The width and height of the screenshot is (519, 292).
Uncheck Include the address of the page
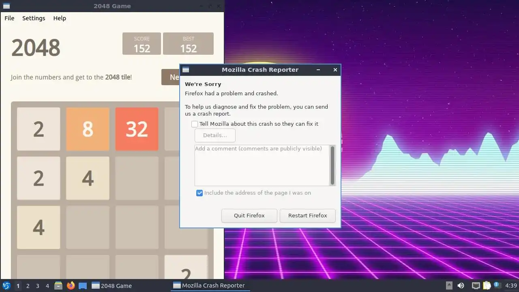point(199,193)
